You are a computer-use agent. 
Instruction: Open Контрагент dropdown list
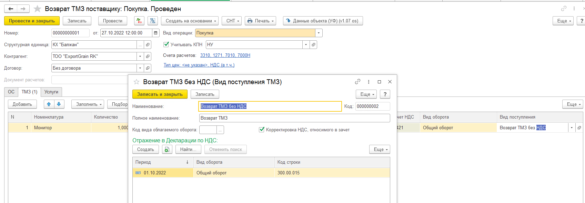(x=140, y=57)
